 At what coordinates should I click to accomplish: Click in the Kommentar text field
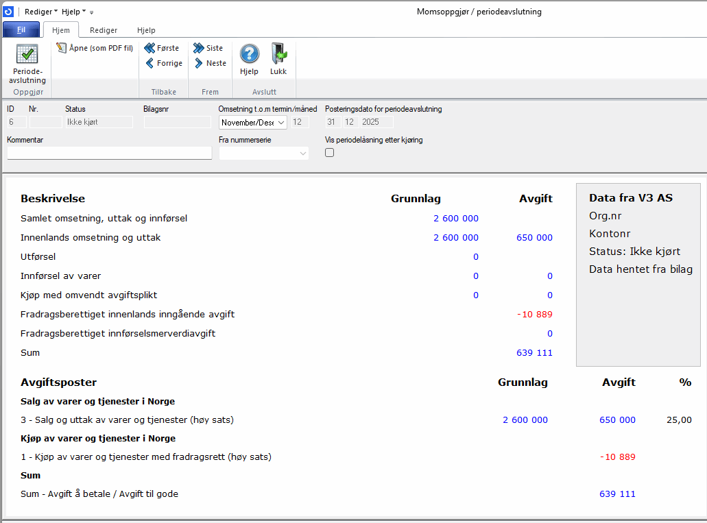coord(109,153)
